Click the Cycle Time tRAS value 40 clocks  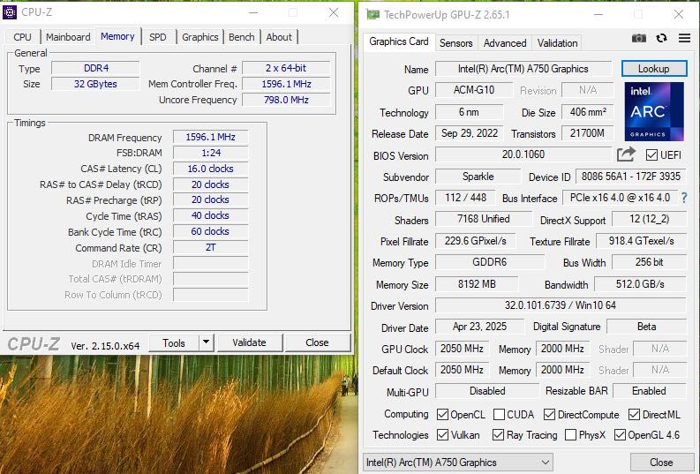click(x=210, y=215)
